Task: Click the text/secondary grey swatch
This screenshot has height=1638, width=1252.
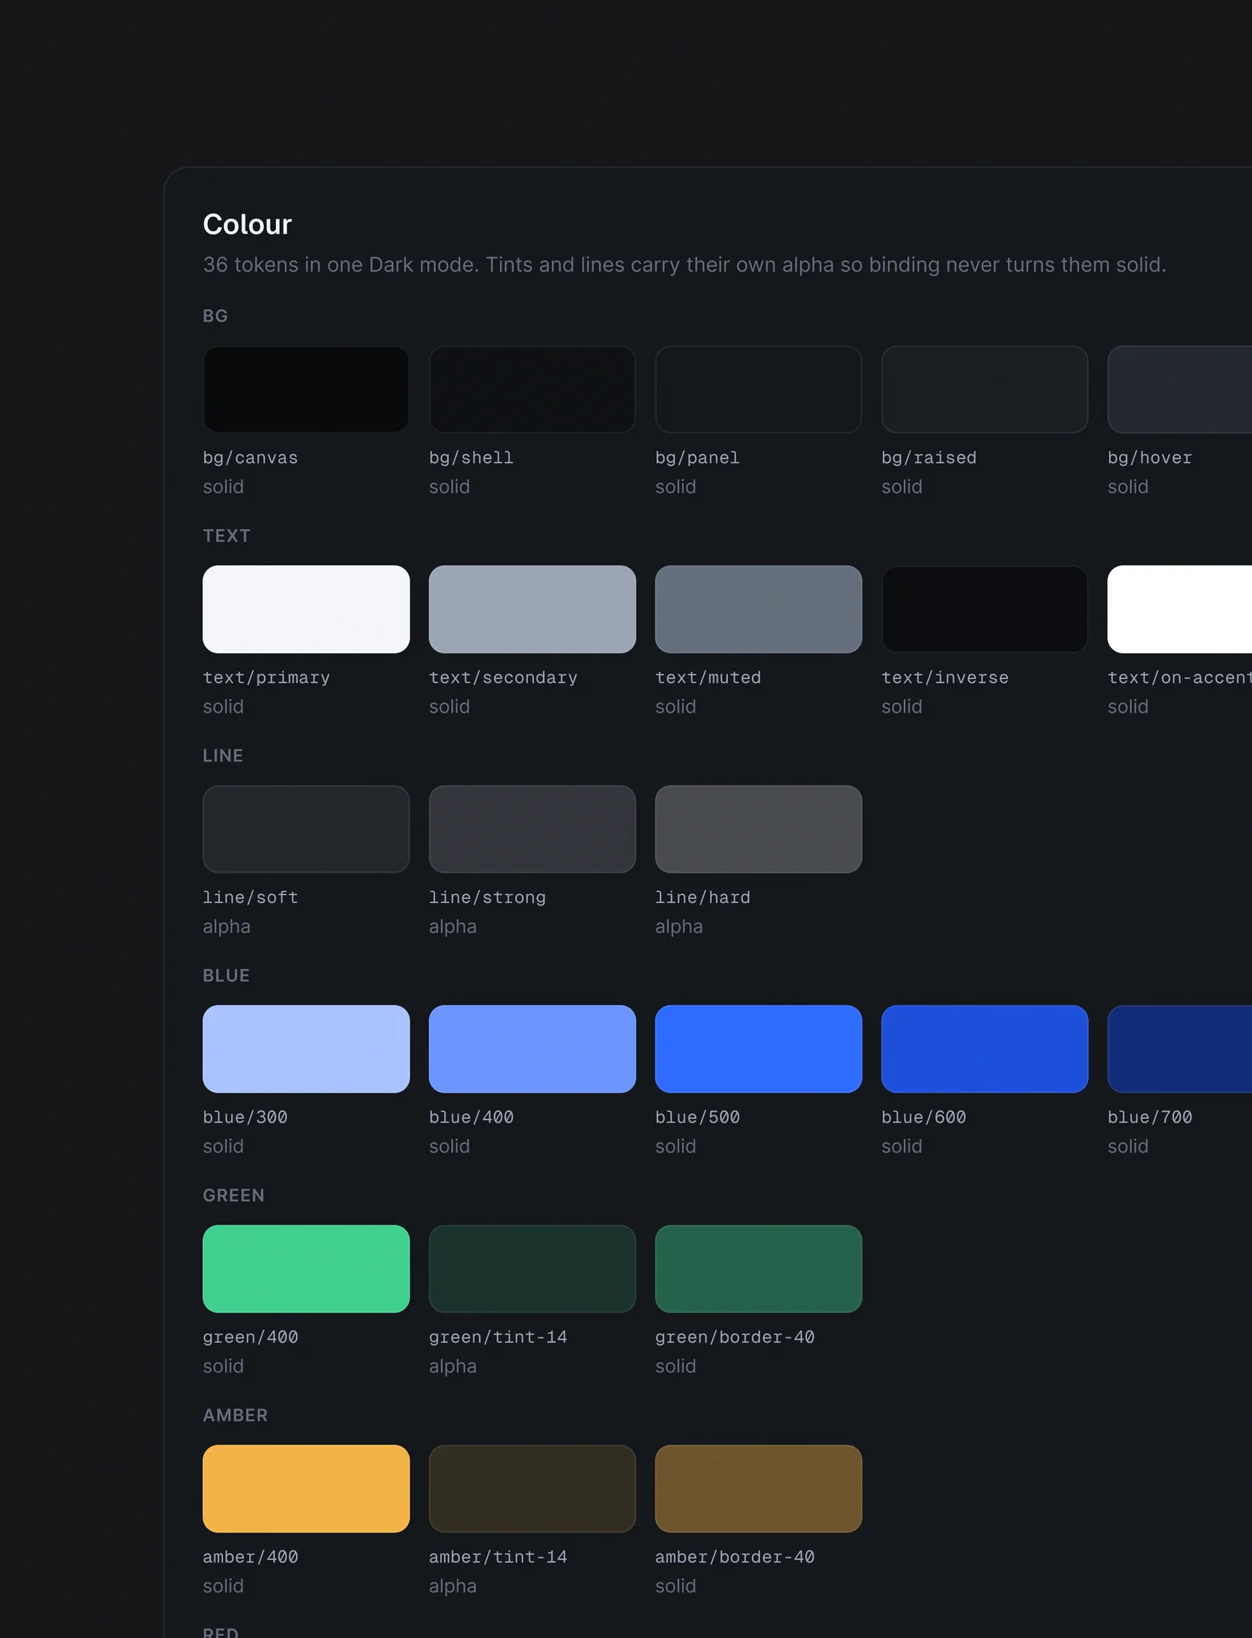Action: click(x=532, y=609)
